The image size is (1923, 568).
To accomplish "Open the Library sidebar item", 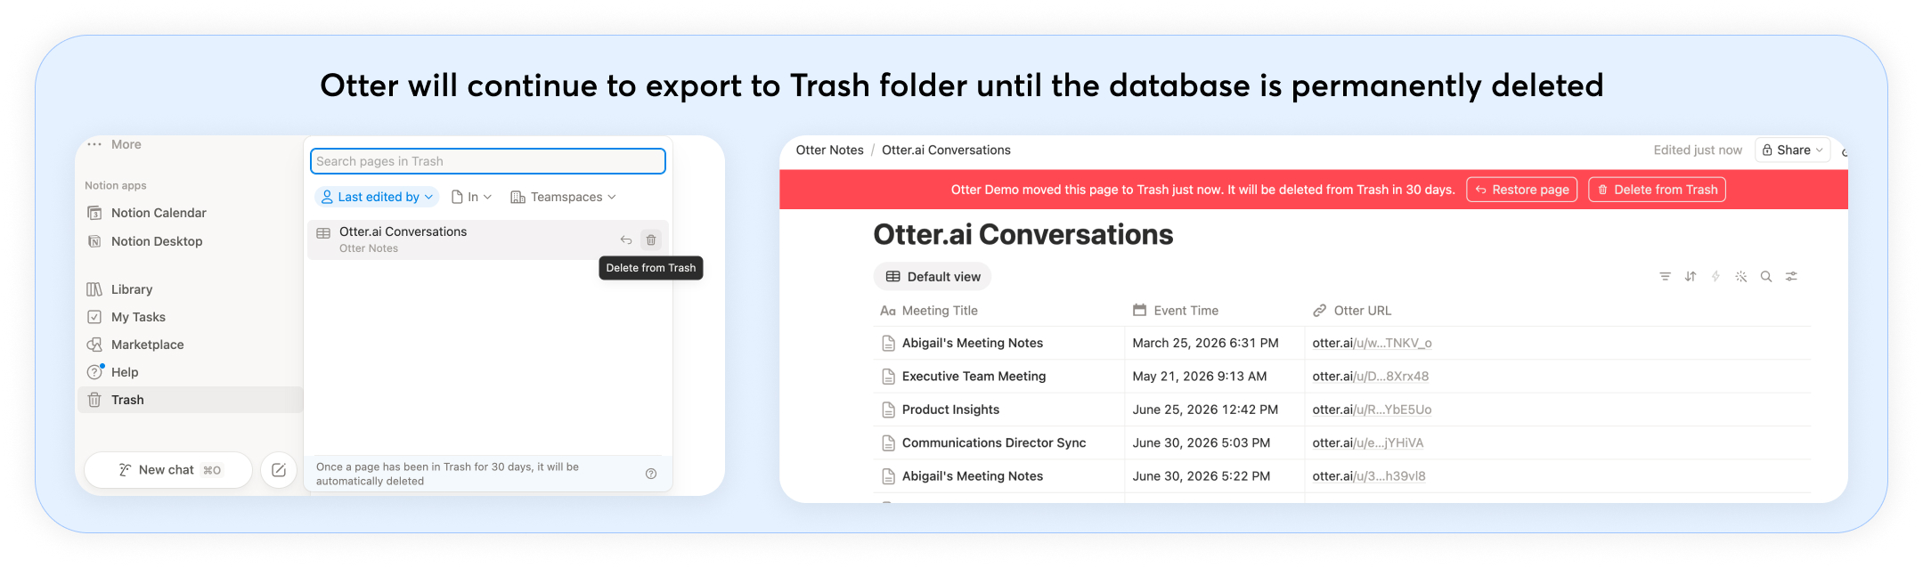I will [120, 289].
